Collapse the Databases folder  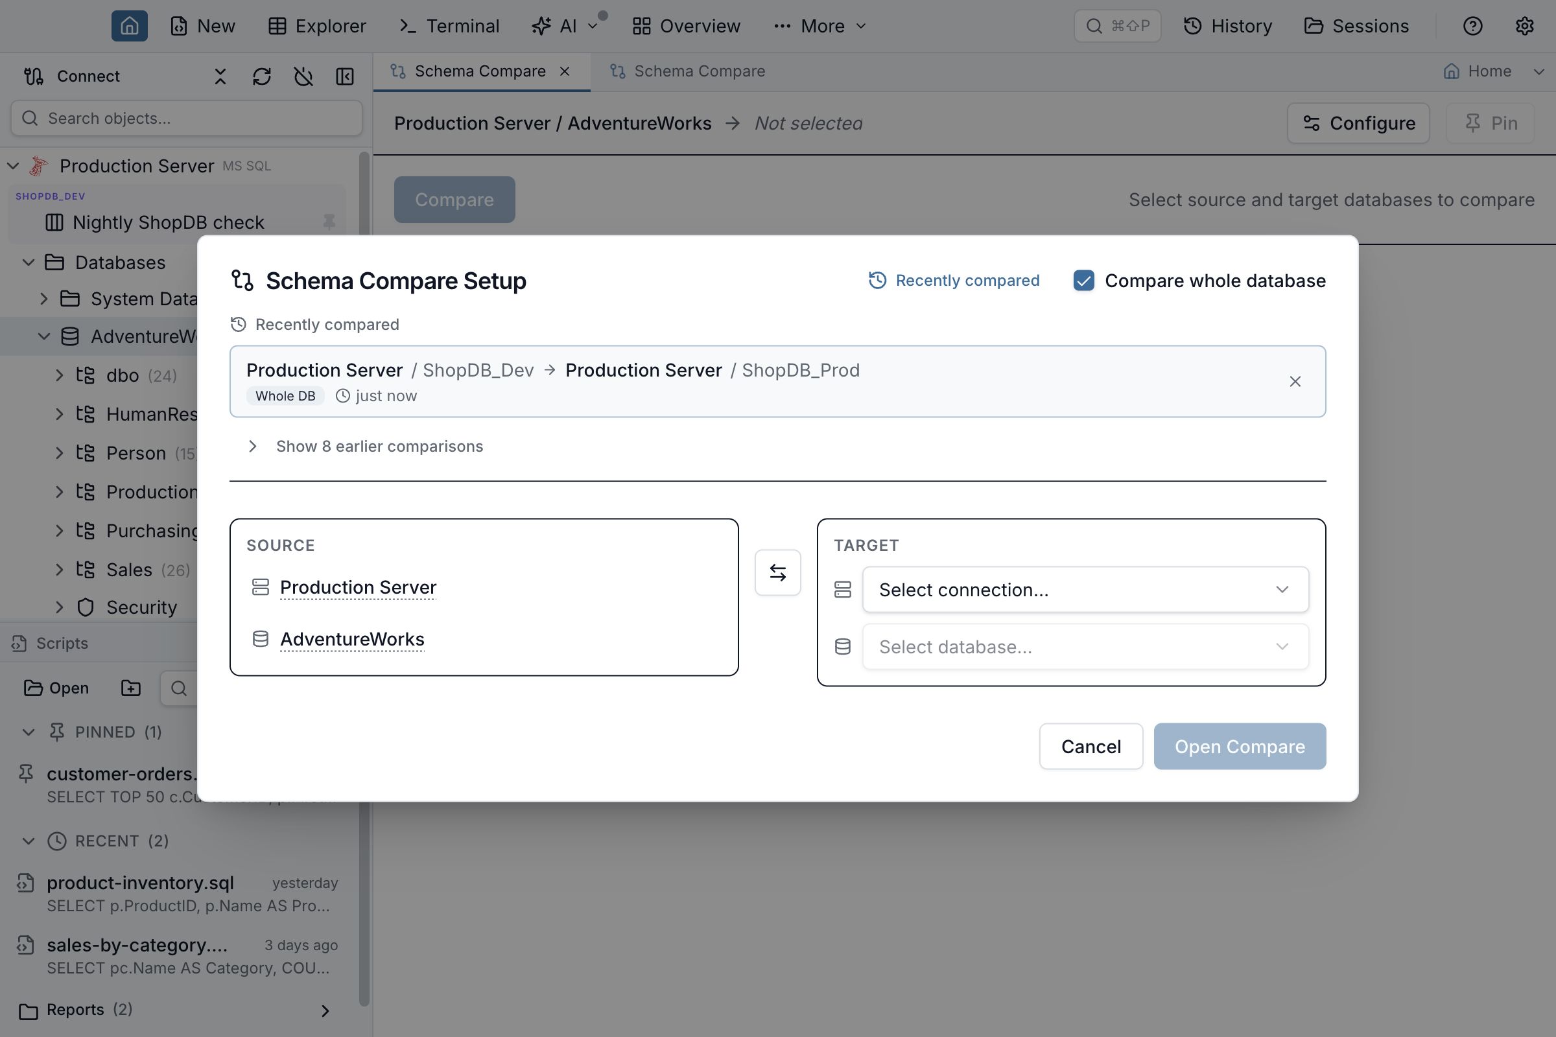coord(29,262)
